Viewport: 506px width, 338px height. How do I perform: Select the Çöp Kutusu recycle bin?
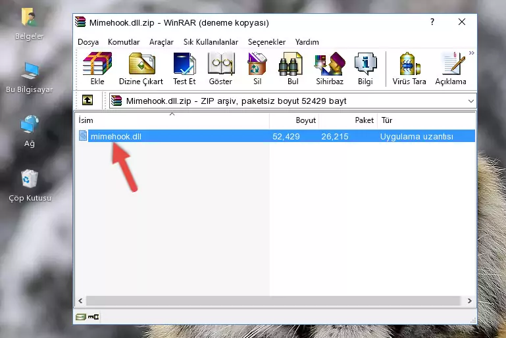coord(30,186)
